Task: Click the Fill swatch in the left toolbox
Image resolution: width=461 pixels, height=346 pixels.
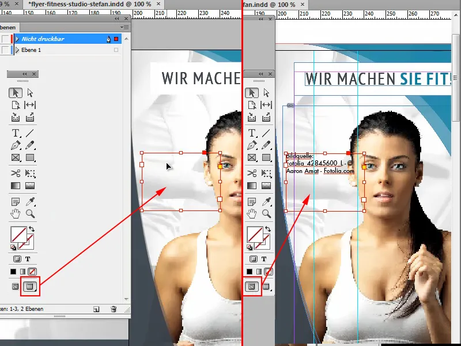Action: 18,234
